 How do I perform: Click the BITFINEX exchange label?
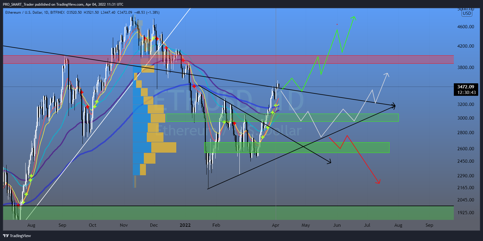pyautogui.click(x=57, y=12)
